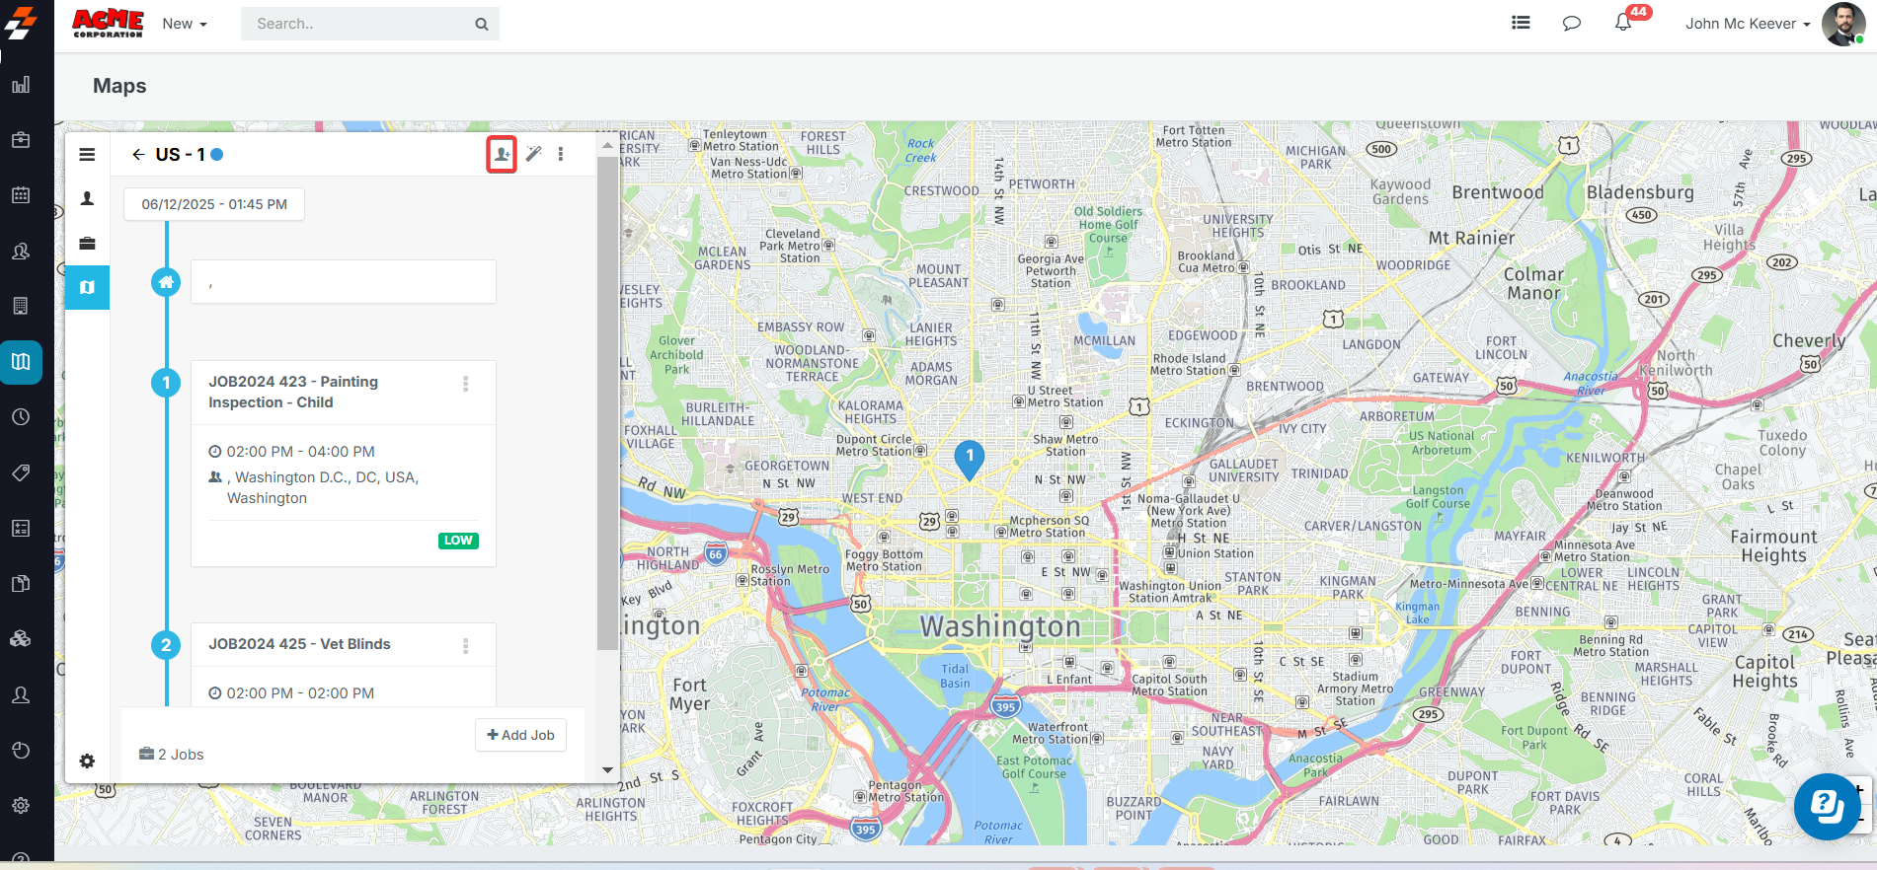Screen dimensions: 1877x870
Task: Click the Search input field
Action: click(360, 24)
